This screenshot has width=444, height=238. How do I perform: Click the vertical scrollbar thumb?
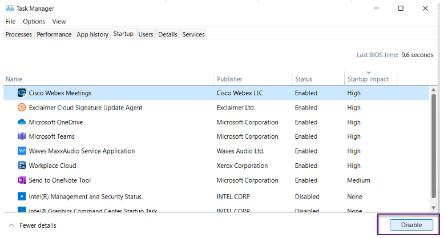(x=433, y=146)
